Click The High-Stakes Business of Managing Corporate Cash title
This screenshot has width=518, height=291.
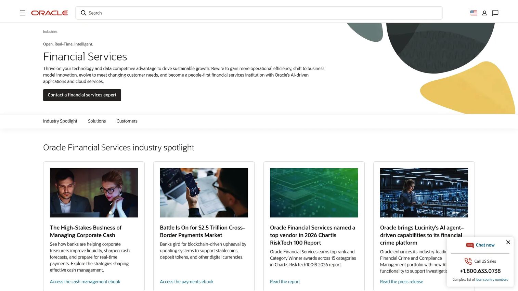coord(86,232)
